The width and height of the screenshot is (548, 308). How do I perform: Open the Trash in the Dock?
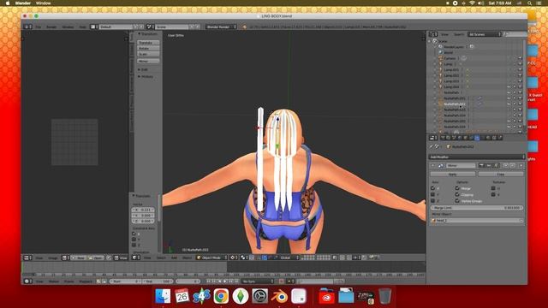pos(384,297)
